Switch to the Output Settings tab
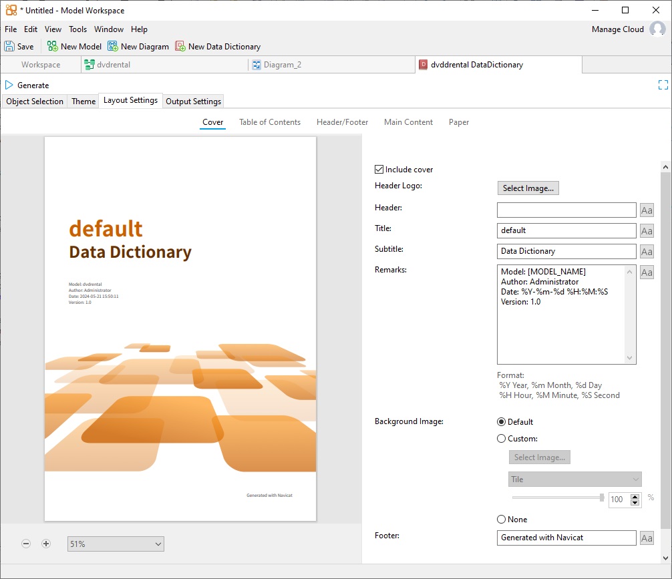The image size is (672, 579). coord(193,101)
